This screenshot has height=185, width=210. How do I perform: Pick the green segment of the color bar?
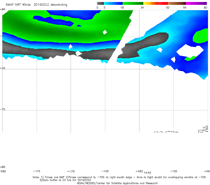(133, 3)
